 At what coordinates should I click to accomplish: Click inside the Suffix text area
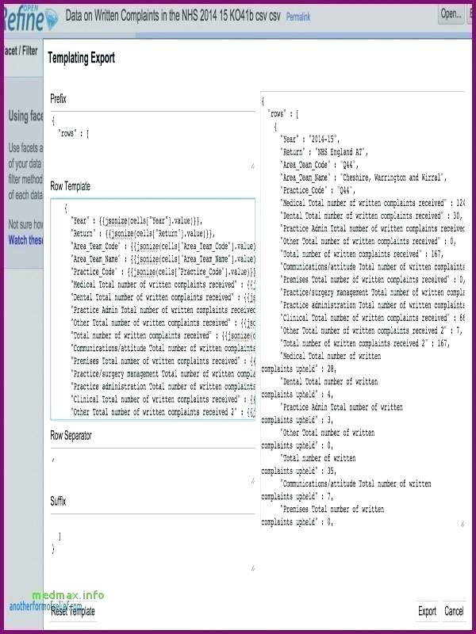[x=152, y=543]
